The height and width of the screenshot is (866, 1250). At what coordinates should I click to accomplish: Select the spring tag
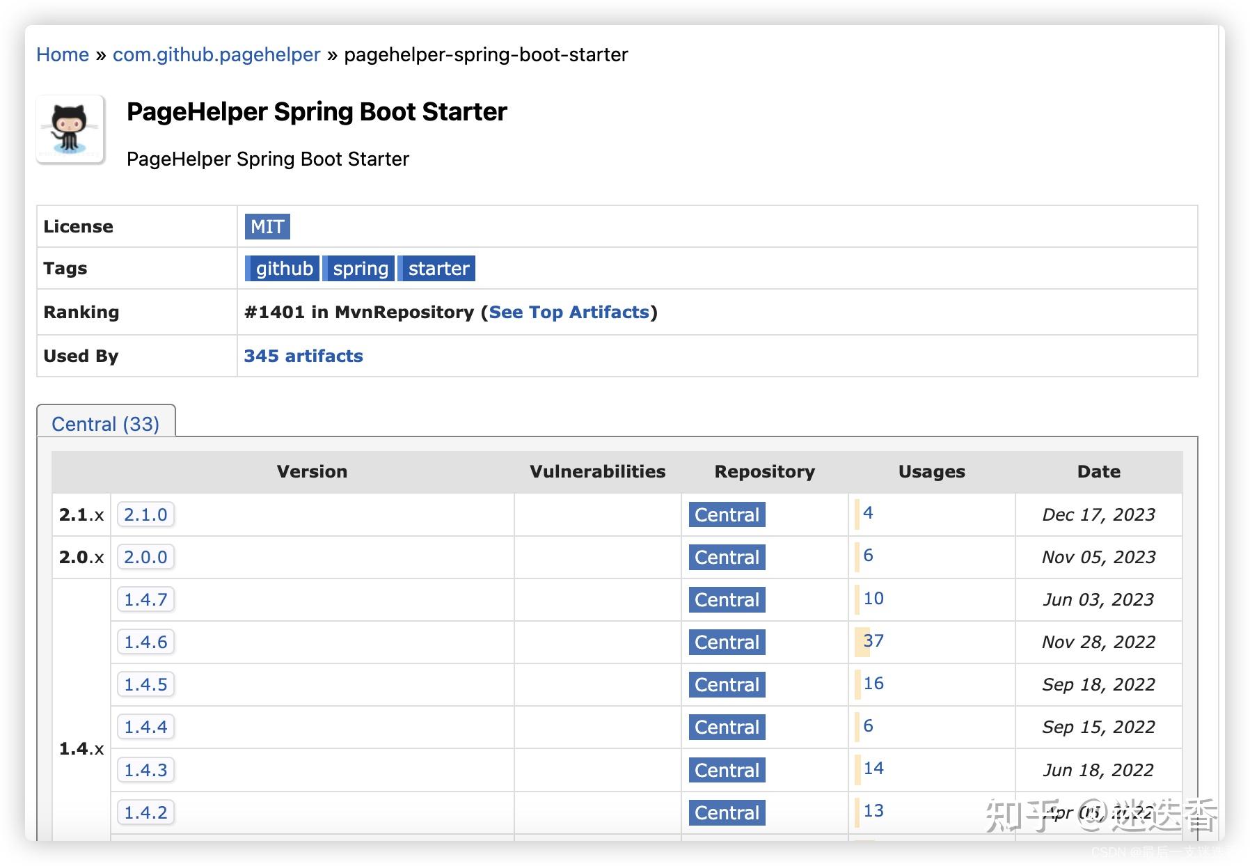pyautogui.click(x=360, y=268)
